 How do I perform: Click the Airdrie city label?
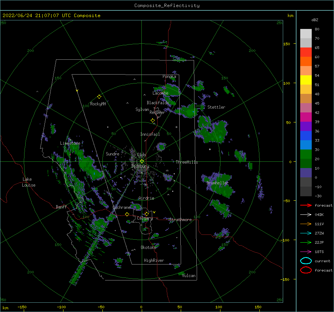[146, 198]
